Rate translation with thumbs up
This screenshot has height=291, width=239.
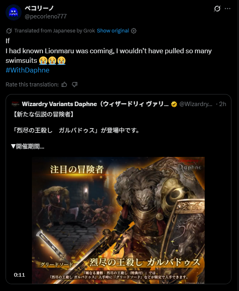tap(64, 84)
